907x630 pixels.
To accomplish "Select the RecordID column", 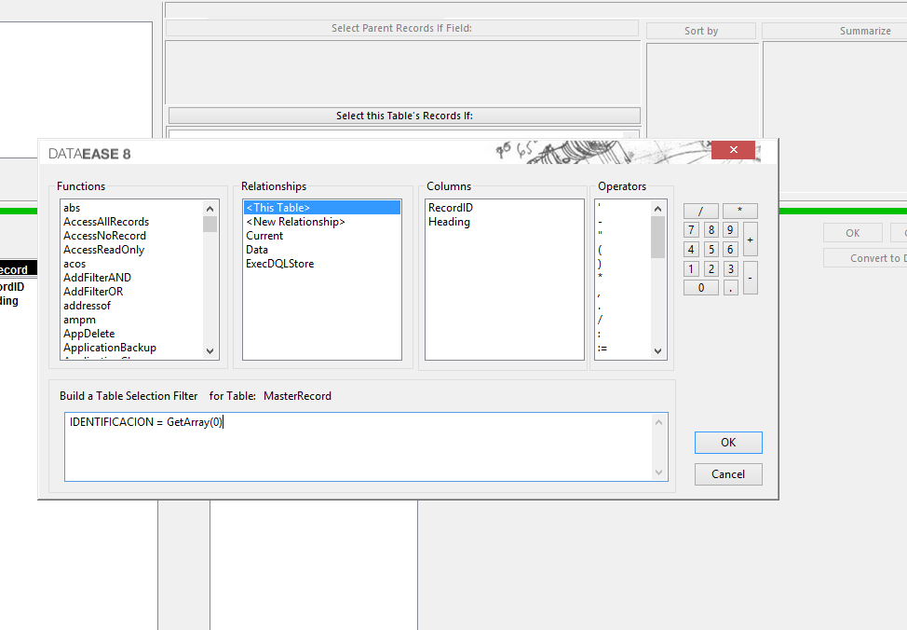I will pos(451,207).
